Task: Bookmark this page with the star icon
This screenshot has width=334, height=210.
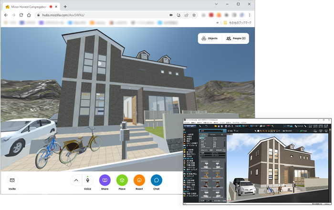Action: 194,15
